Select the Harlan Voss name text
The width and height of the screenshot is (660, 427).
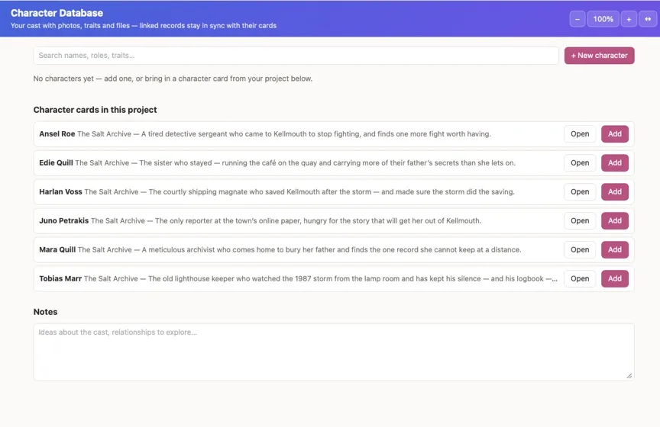[x=60, y=192]
